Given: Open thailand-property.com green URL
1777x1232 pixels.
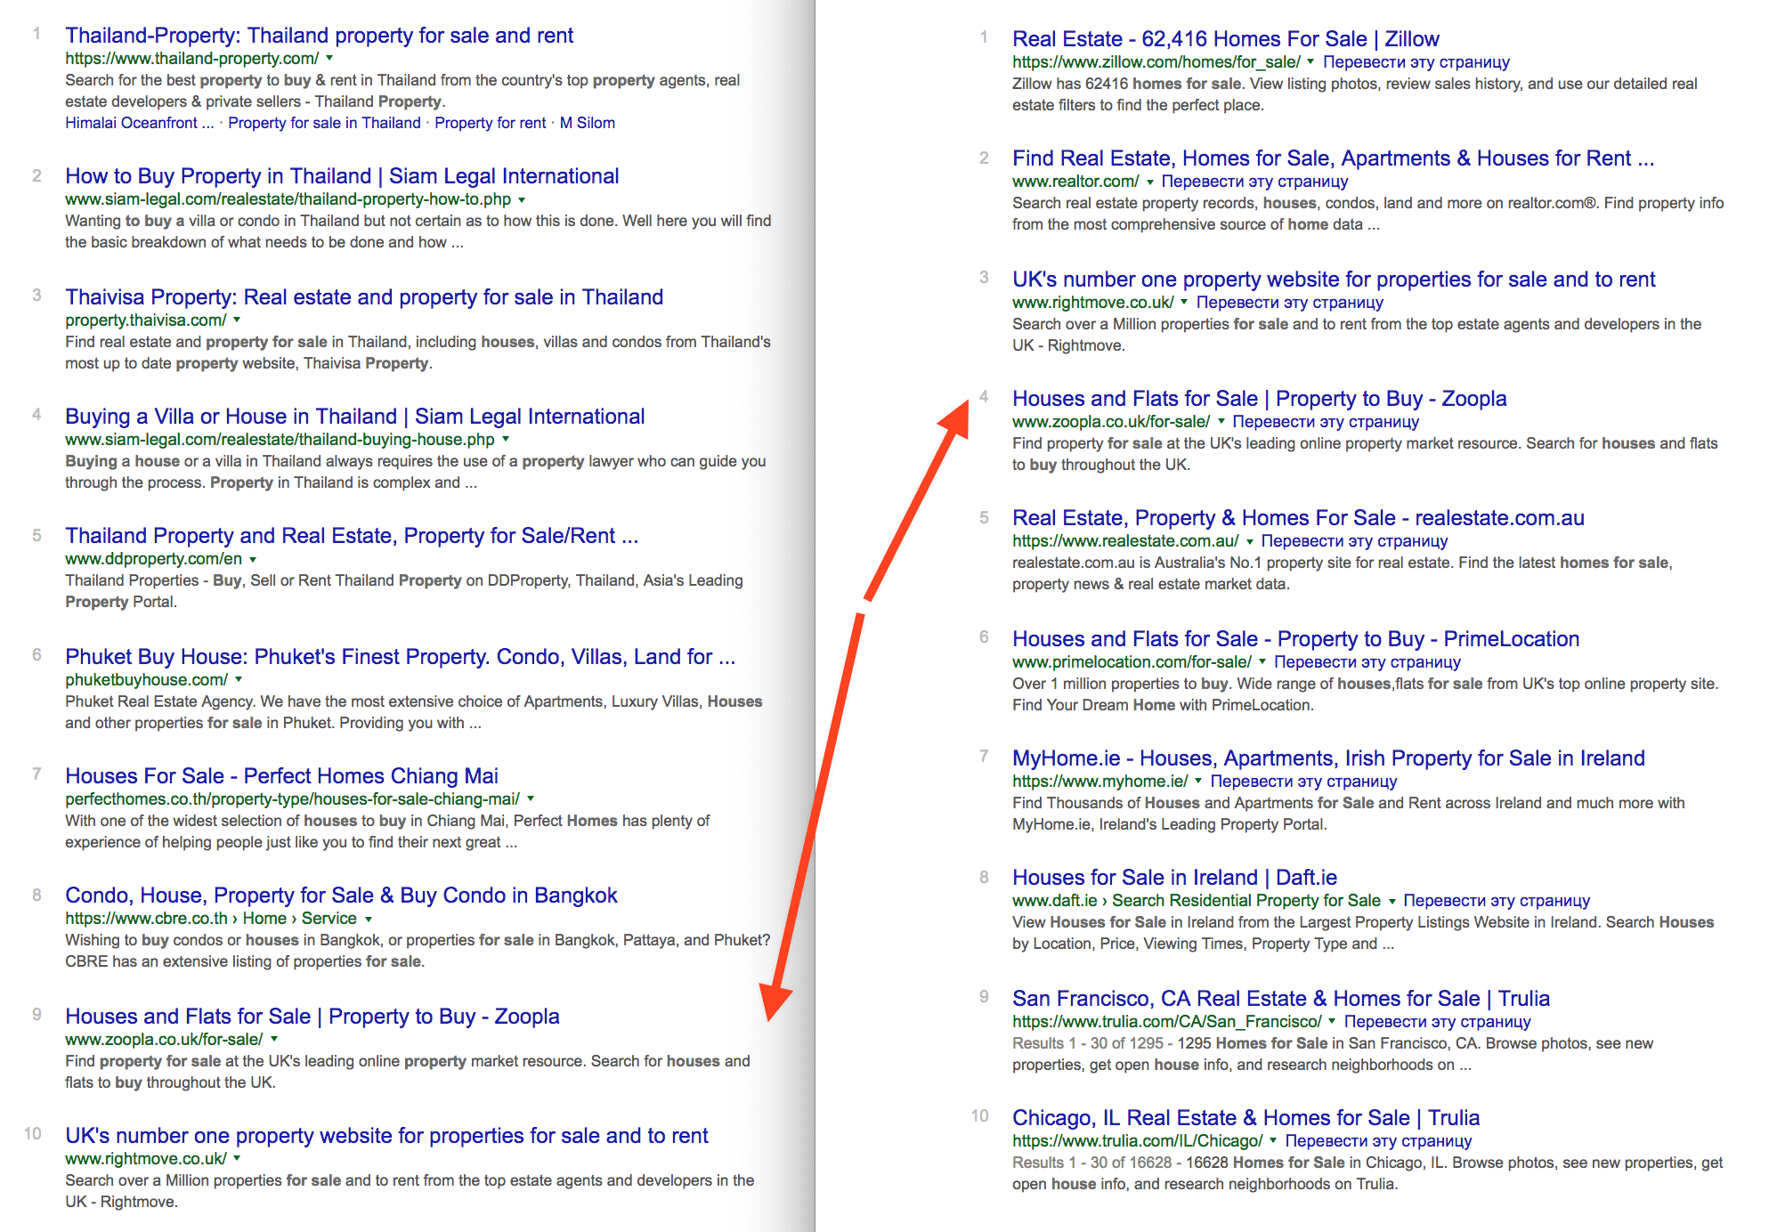Looking at the screenshot, I should 191,59.
